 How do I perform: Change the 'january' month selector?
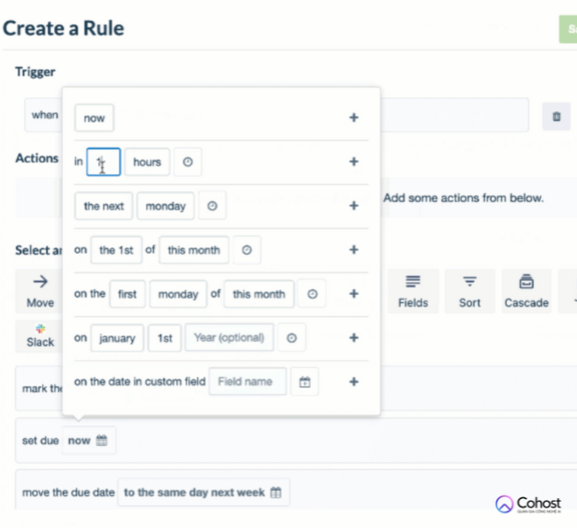[x=117, y=338]
